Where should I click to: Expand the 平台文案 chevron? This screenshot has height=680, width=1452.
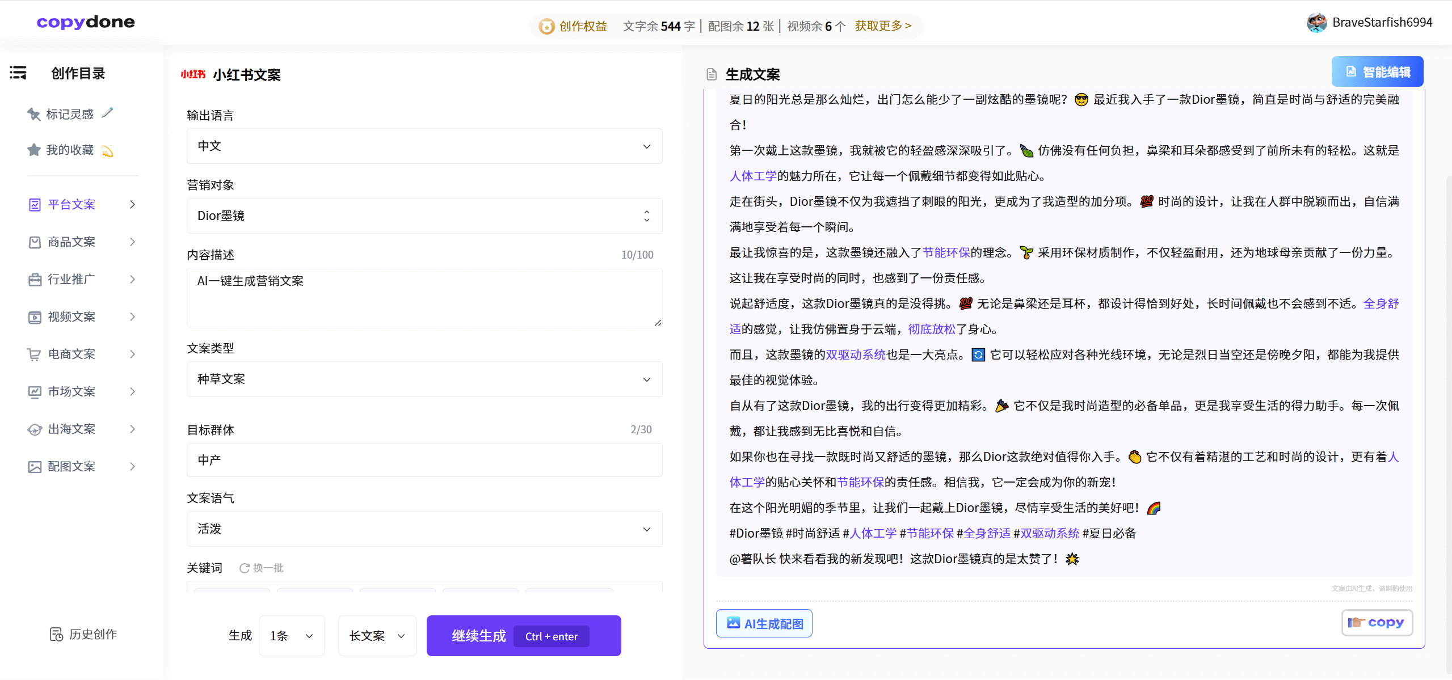[132, 204]
